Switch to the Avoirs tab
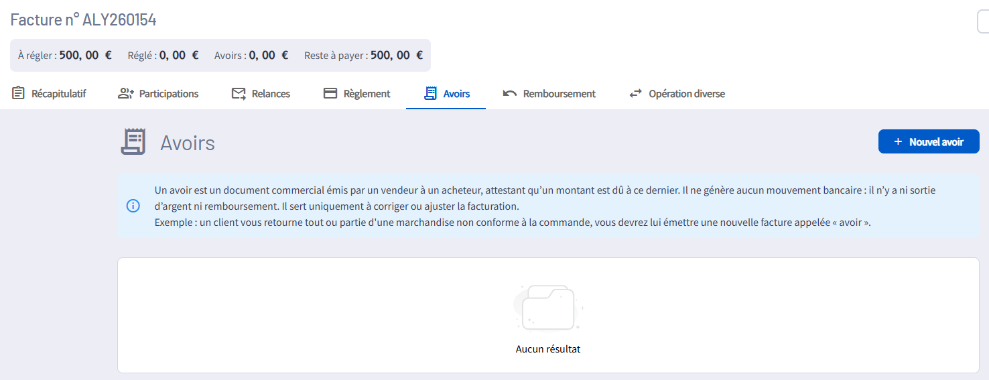989x380 pixels. (x=456, y=94)
